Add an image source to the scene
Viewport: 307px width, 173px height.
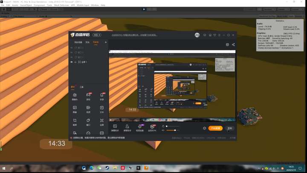tap(75, 109)
